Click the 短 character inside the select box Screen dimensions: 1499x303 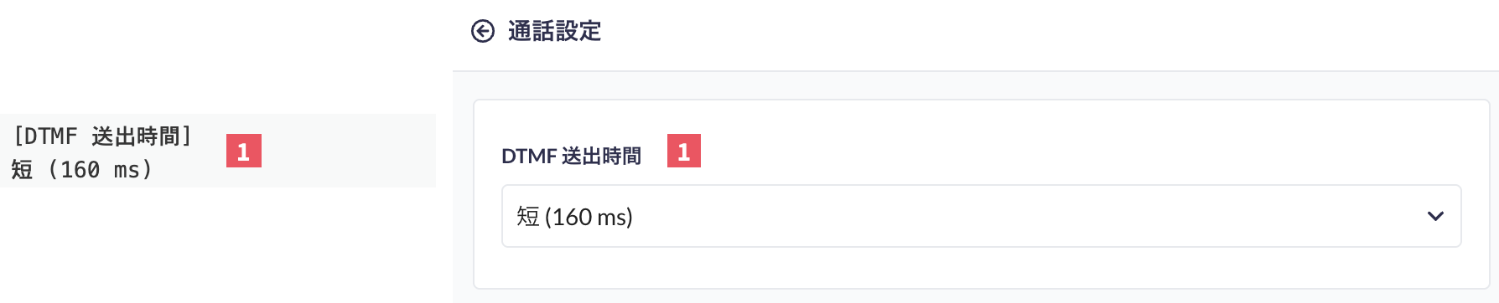528,217
